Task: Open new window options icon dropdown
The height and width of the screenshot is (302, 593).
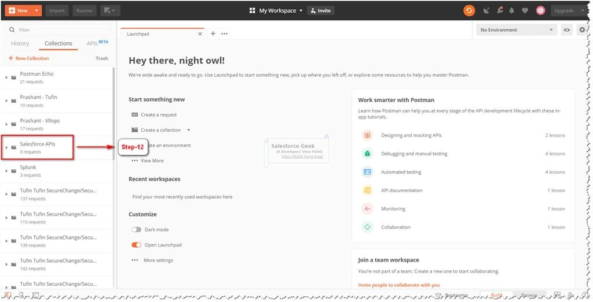Action: click(x=110, y=10)
